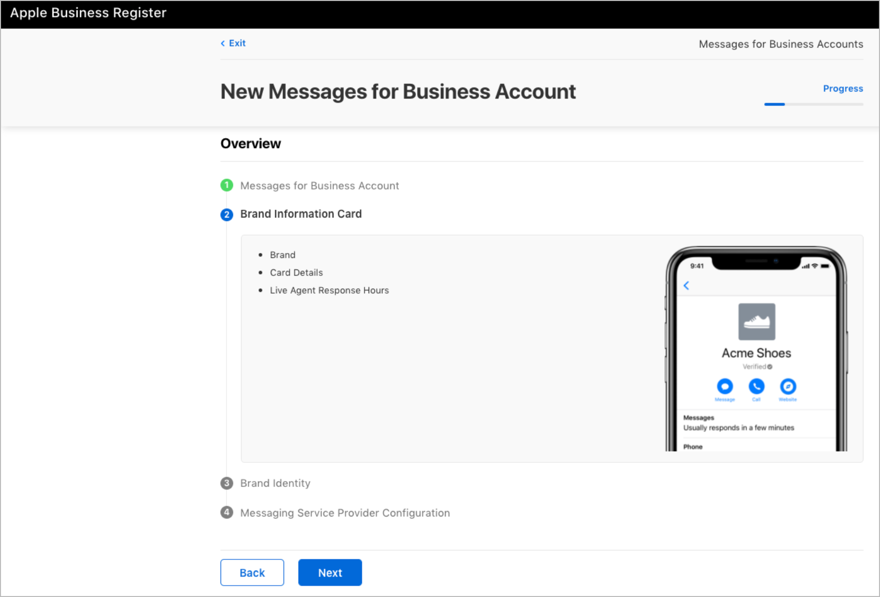Tap the Call icon in phone preview
This screenshot has width=880, height=597.
coord(756,386)
